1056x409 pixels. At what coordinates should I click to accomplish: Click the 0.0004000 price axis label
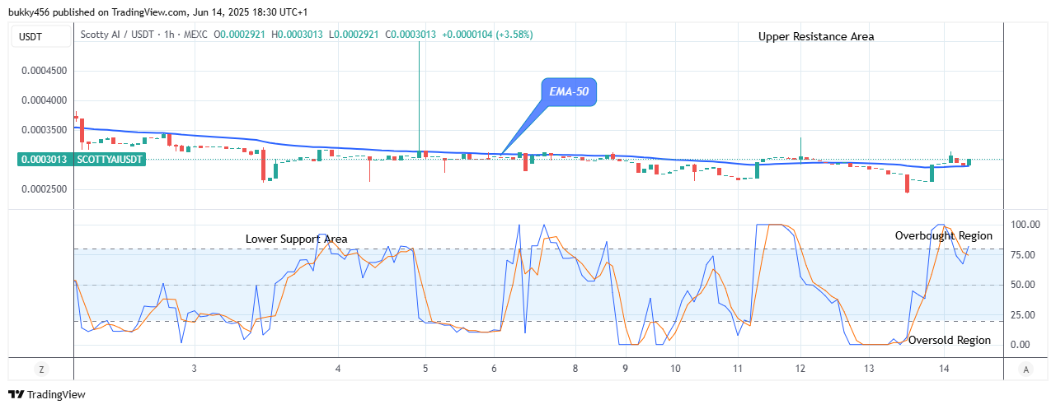[44, 100]
